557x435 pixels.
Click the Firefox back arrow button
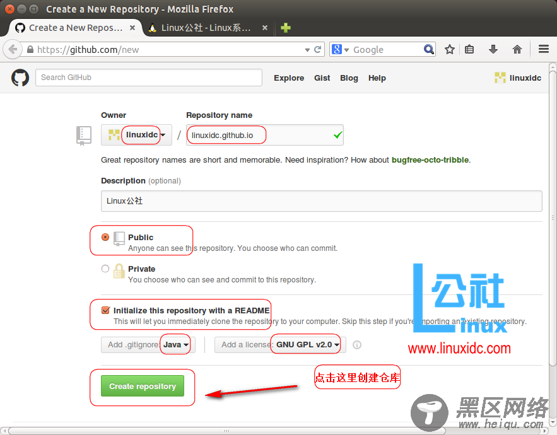pyautogui.click(x=13, y=49)
